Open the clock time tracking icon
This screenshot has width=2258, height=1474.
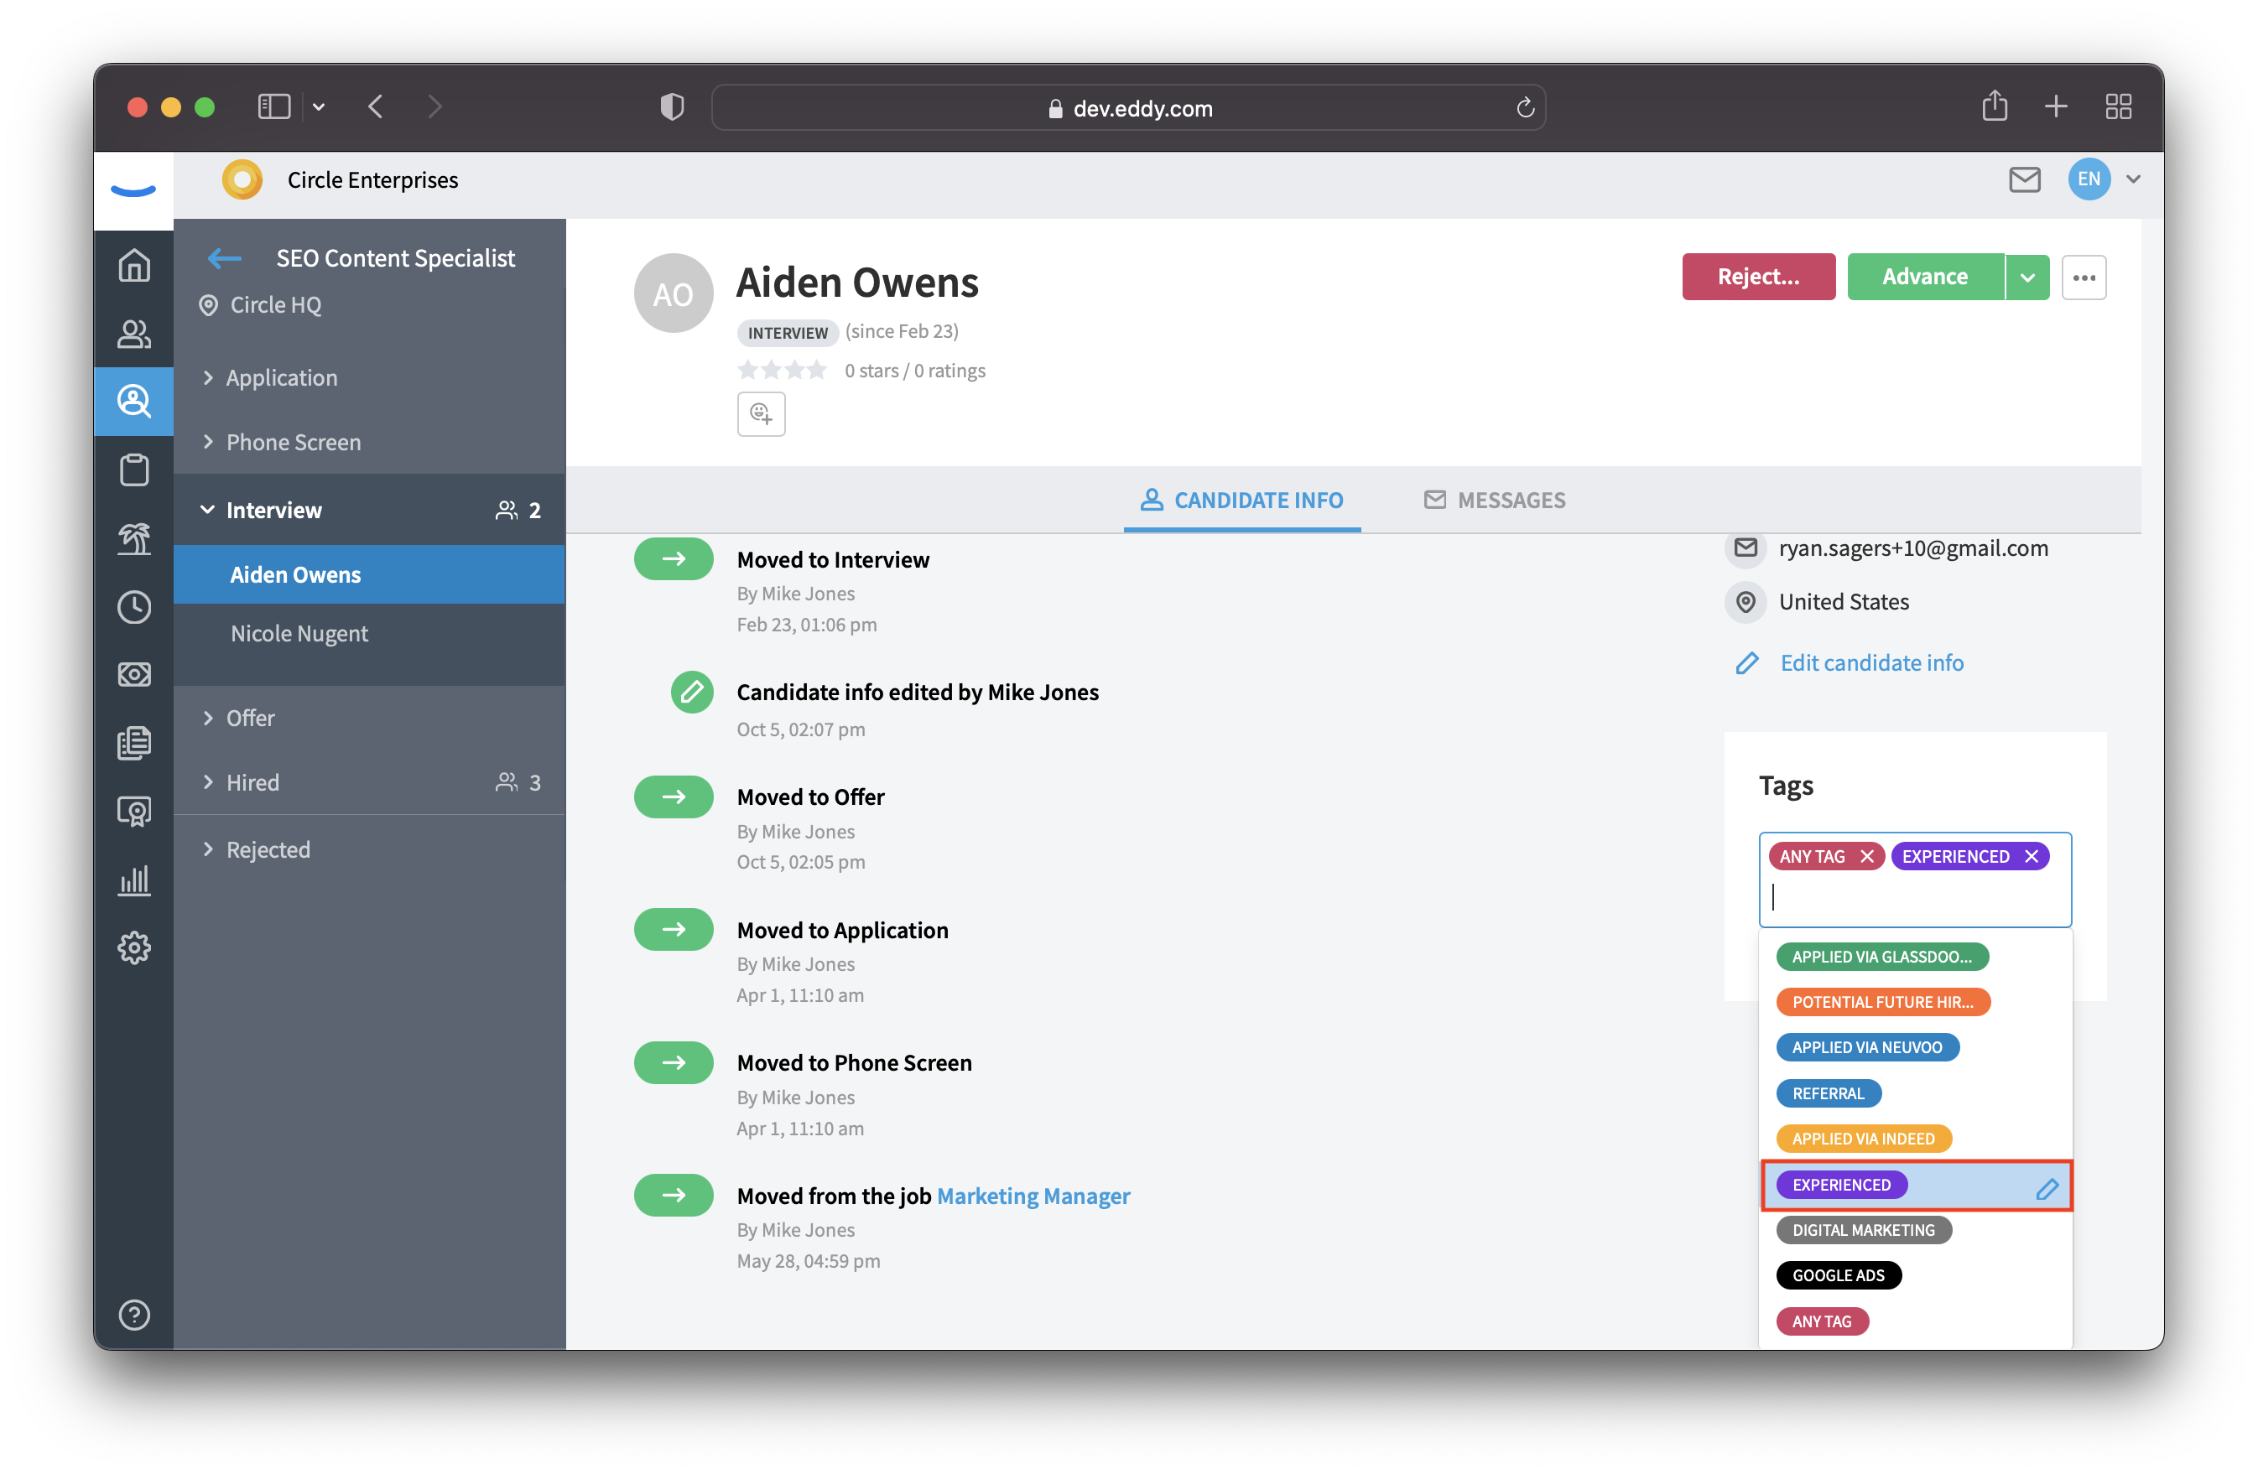click(133, 606)
